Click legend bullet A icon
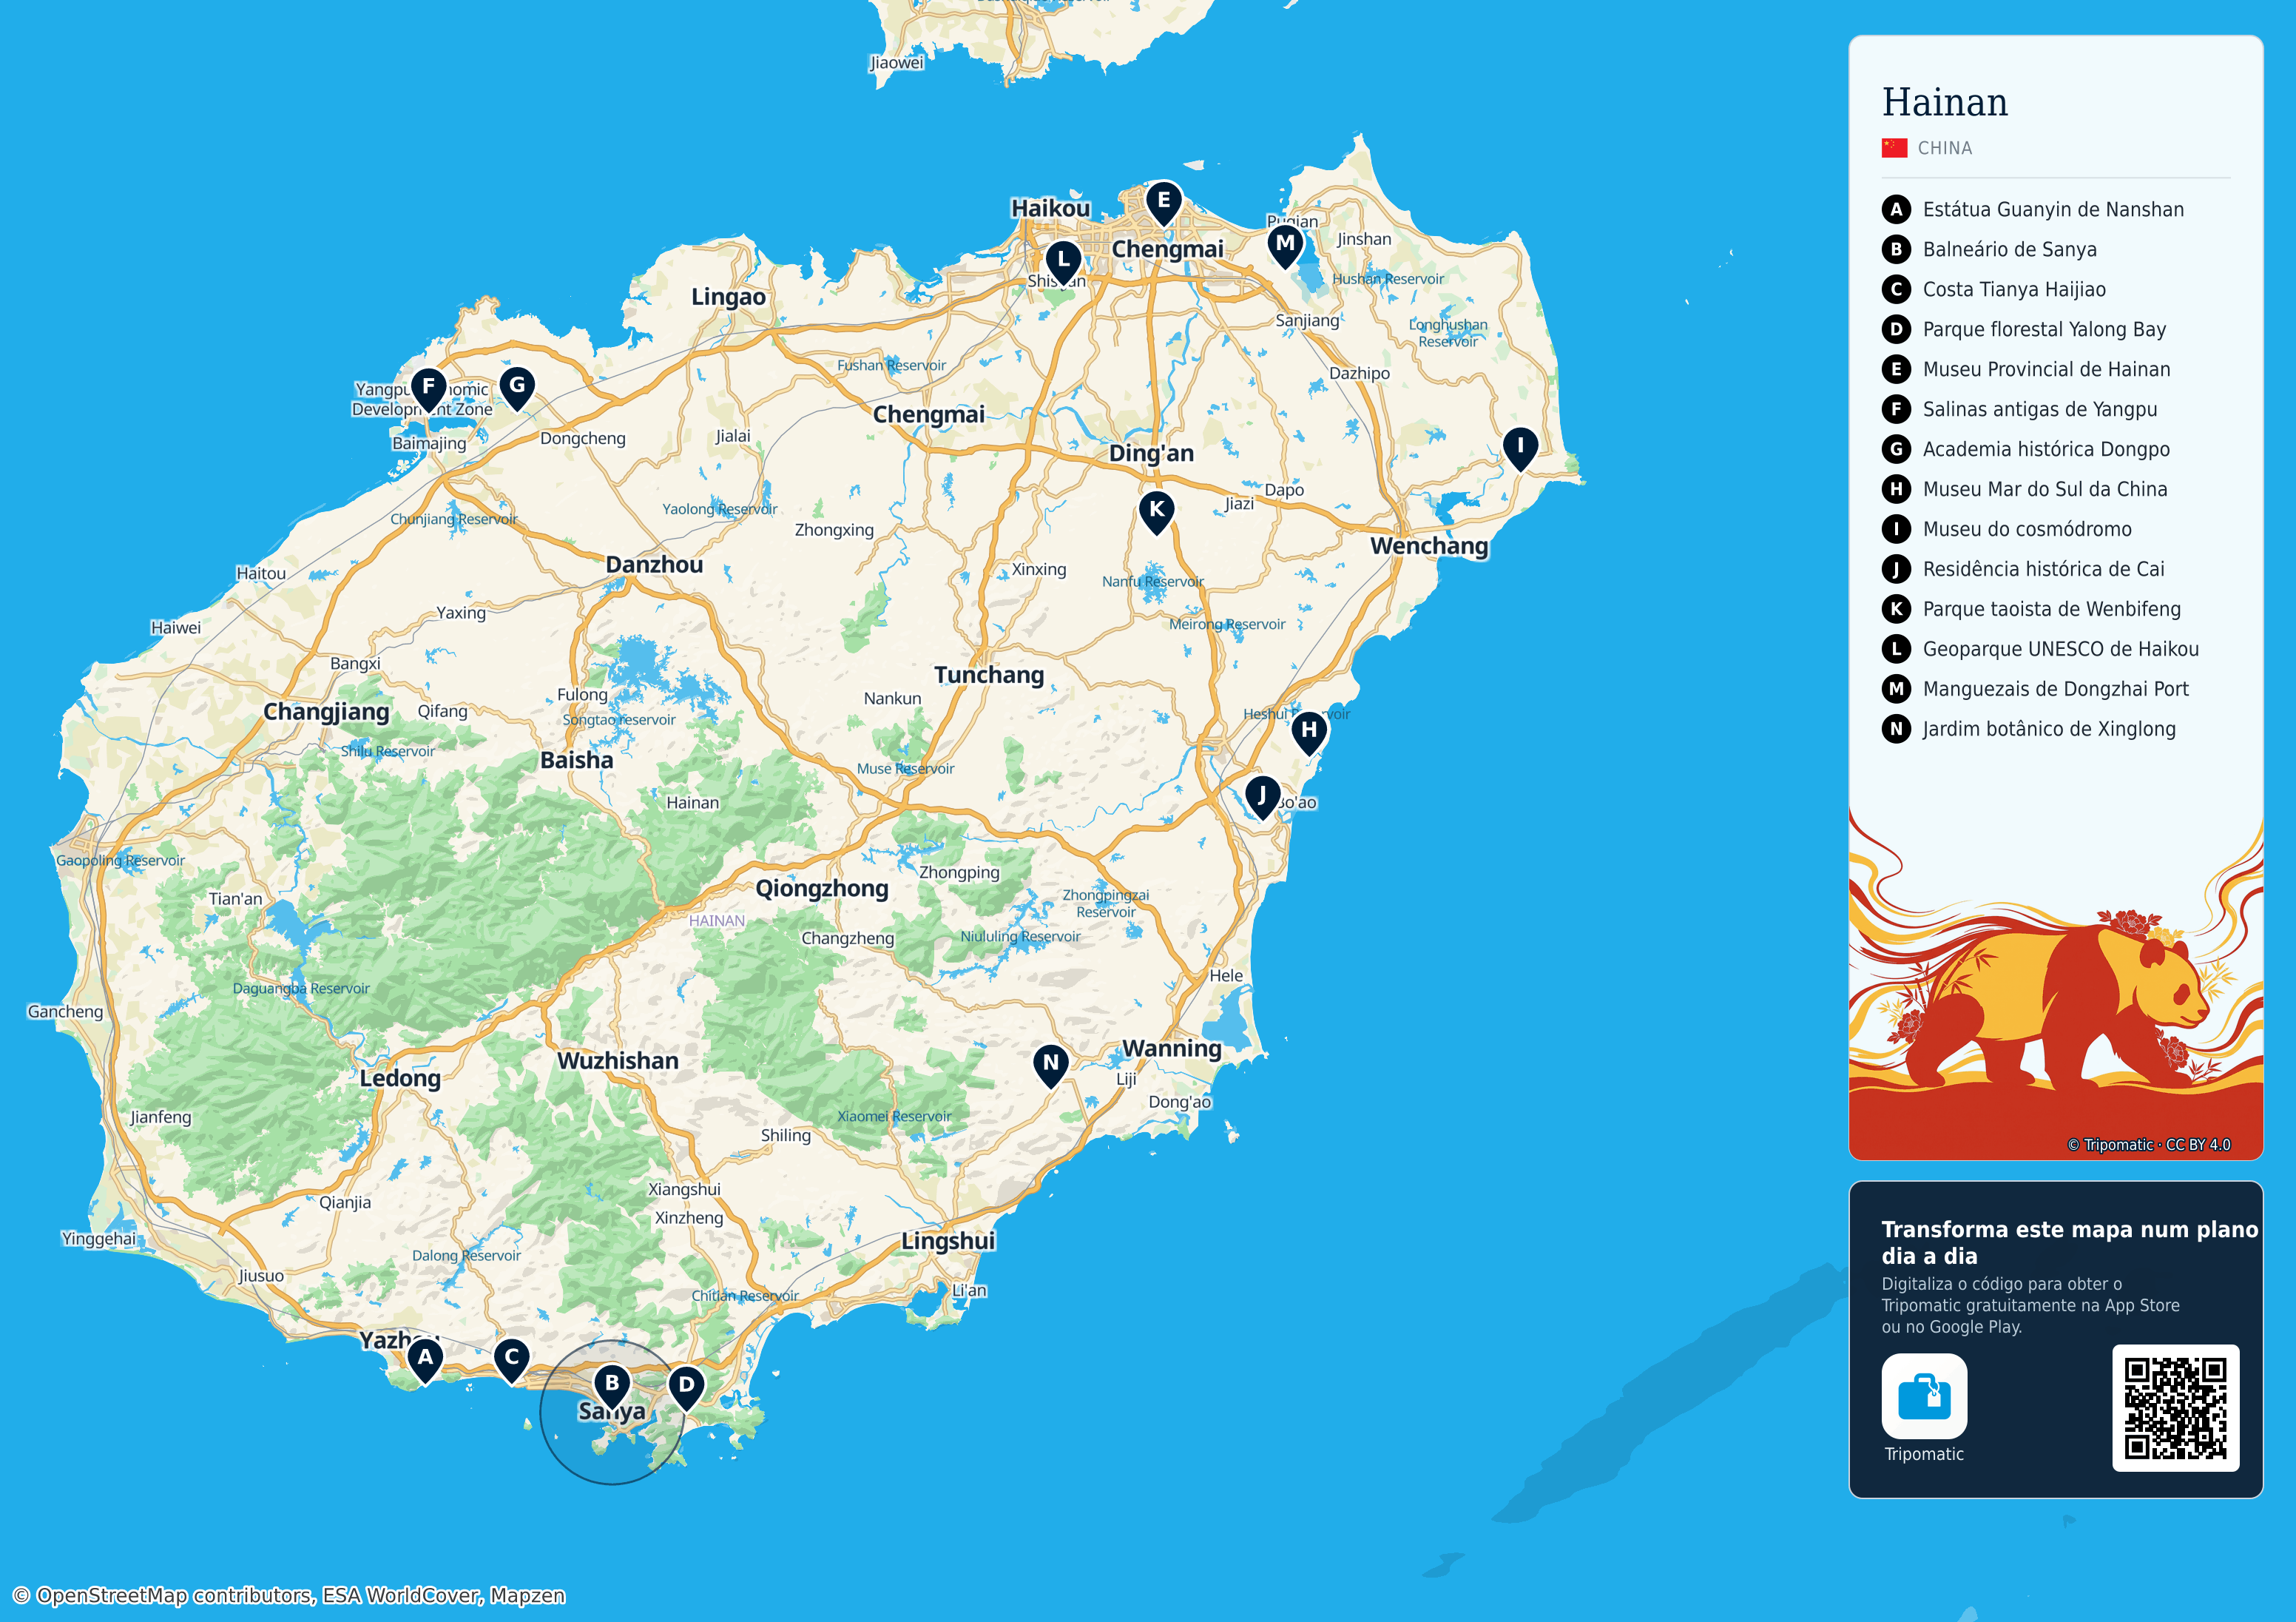Image resolution: width=2296 pixels, height=1622 pixels. tap(1896, 209)
